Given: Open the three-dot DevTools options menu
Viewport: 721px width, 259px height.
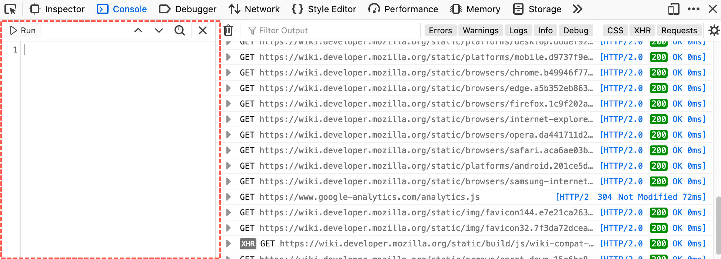Looking at the screenshot, I should coord(693,9).
